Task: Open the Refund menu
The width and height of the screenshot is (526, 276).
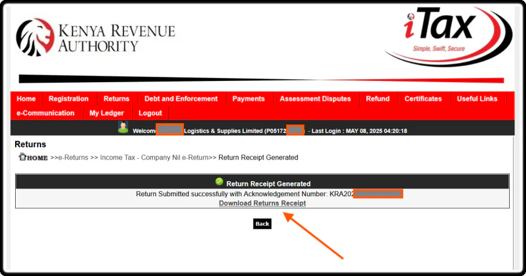Action: (378, 98)
